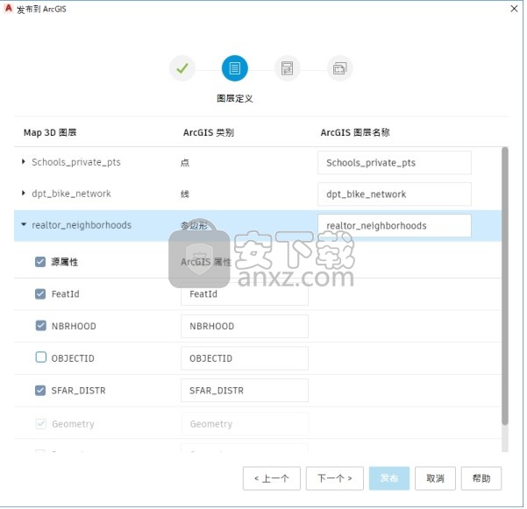Edit the SFAR_DISTR ArcGIS attribute field
Viewport: 527px width, 509px height.
pos(245,391)
